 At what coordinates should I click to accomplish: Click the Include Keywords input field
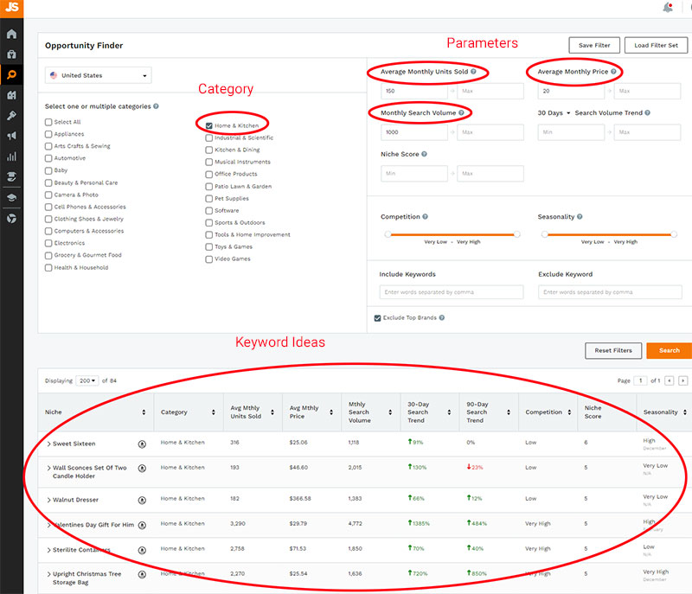pos(451,292)
